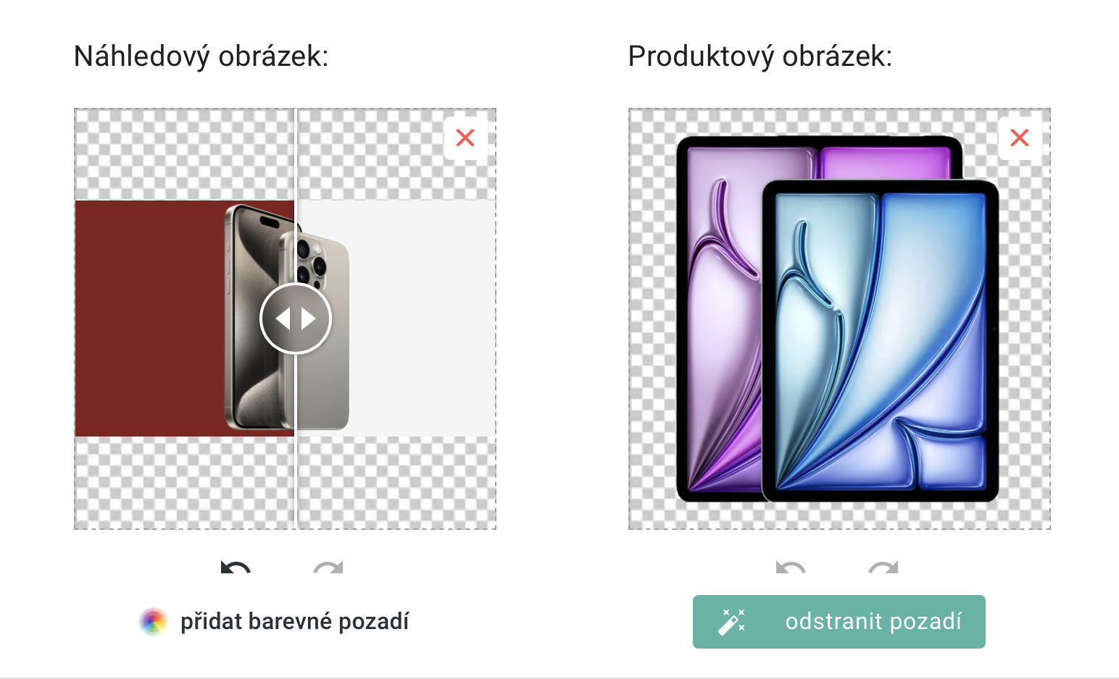Screen dimensions: 1119x679
Task: Select the blue iPad in product image
Action: point(880,341)
